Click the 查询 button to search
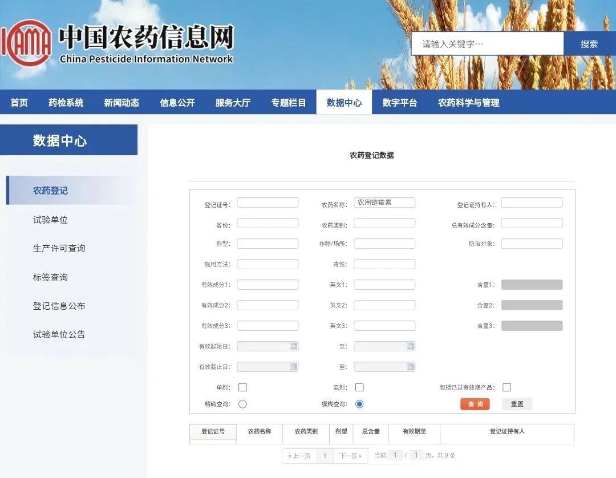This screenshot has height=478, width=616. [x=475, y=404]
